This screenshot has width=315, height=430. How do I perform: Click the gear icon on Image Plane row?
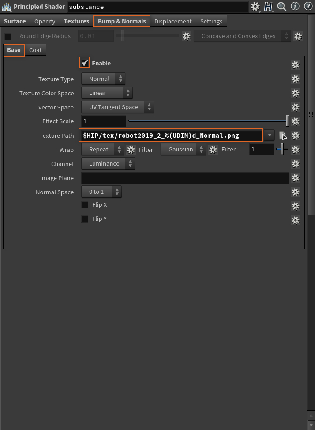click(295, 178)
